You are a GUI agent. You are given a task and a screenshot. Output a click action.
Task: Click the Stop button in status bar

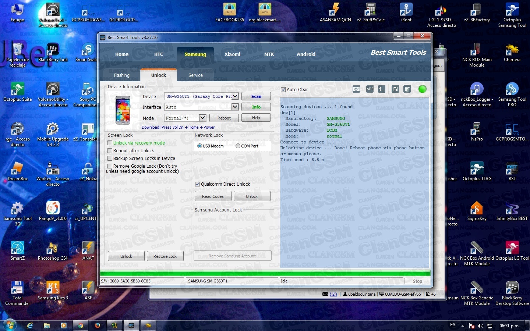pyautogui.click(x=417, y=281)
